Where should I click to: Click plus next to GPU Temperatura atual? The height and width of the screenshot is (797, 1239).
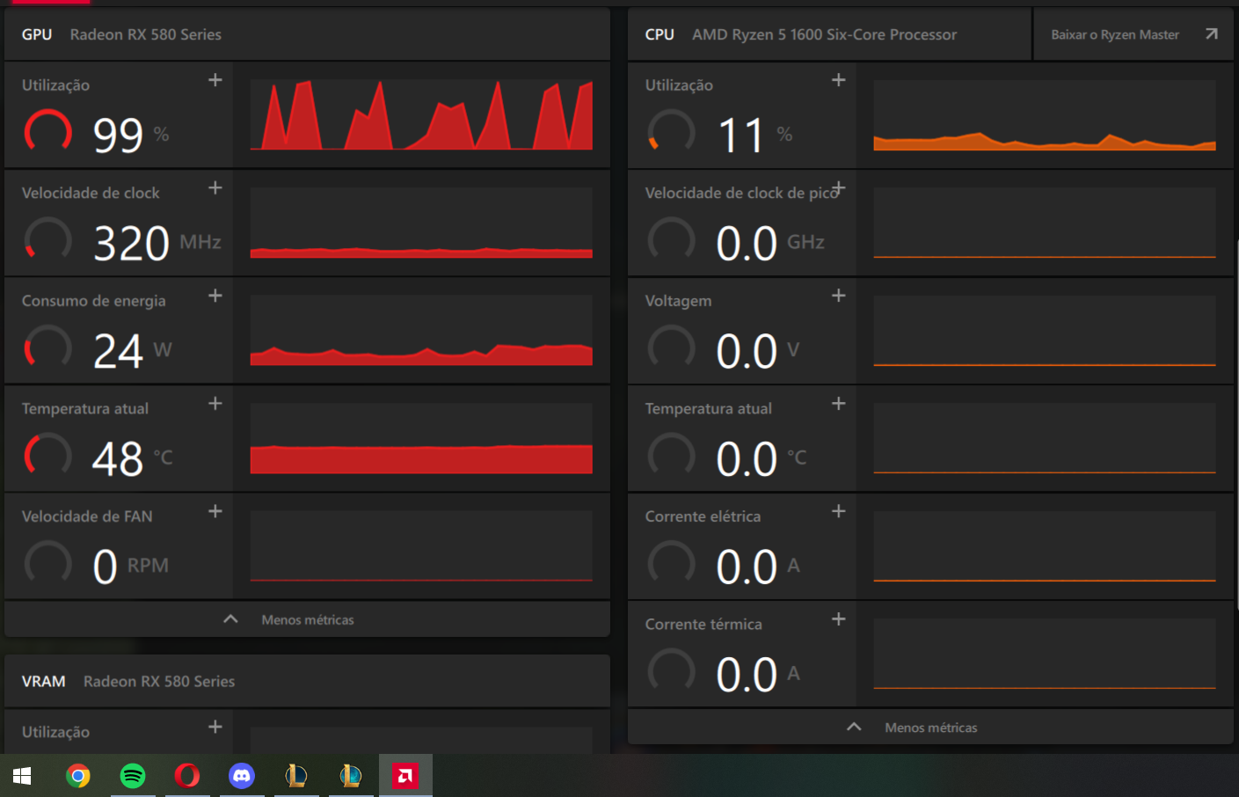(x=215, y=403)
